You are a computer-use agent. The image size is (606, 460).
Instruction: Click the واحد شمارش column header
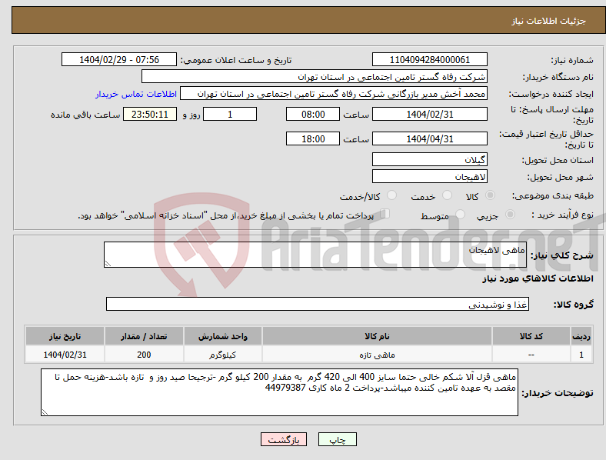point(222,336)
